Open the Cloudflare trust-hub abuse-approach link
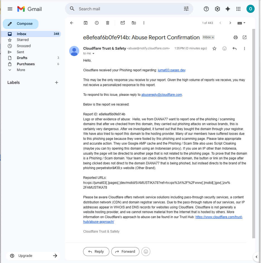Viewport: 261px width, 263px height. tap(219, 217)
